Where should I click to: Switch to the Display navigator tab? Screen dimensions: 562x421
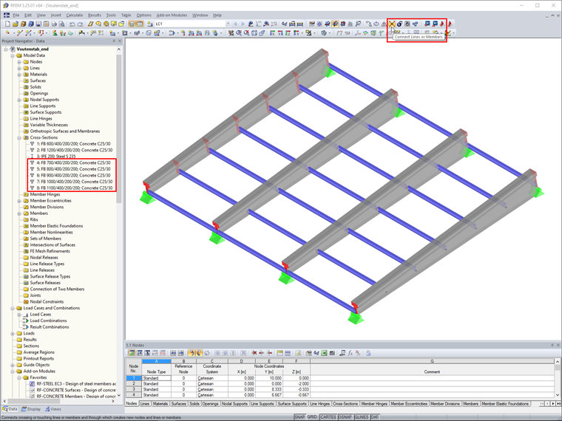click(x=31, y=409)
